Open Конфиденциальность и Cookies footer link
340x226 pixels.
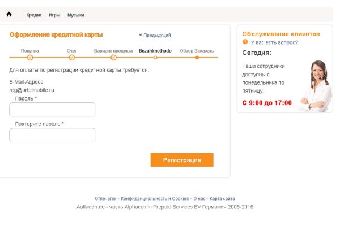tap(155, 199)
